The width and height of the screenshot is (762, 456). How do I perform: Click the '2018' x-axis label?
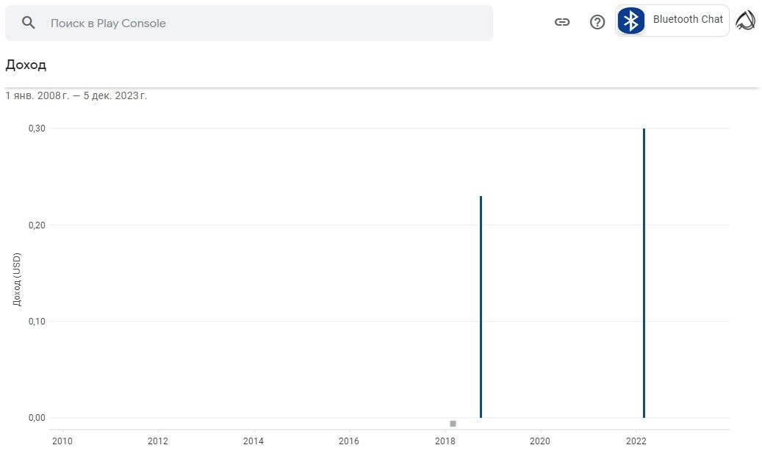coord(445,441)
